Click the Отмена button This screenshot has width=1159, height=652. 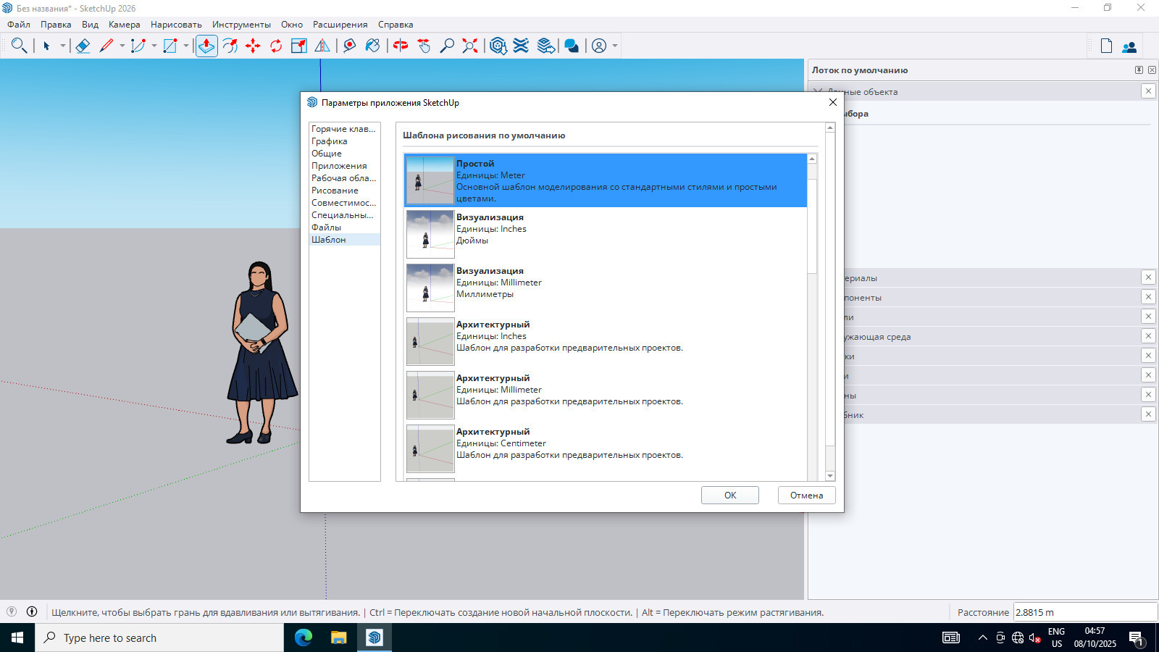(x=806, y=496)
